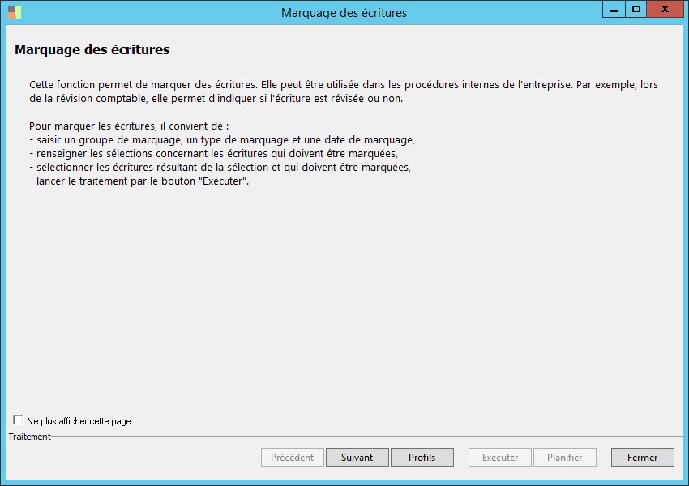This screenshot has width=689, height=486.
Task: Click the Planifier button
Action: [564, 458]
